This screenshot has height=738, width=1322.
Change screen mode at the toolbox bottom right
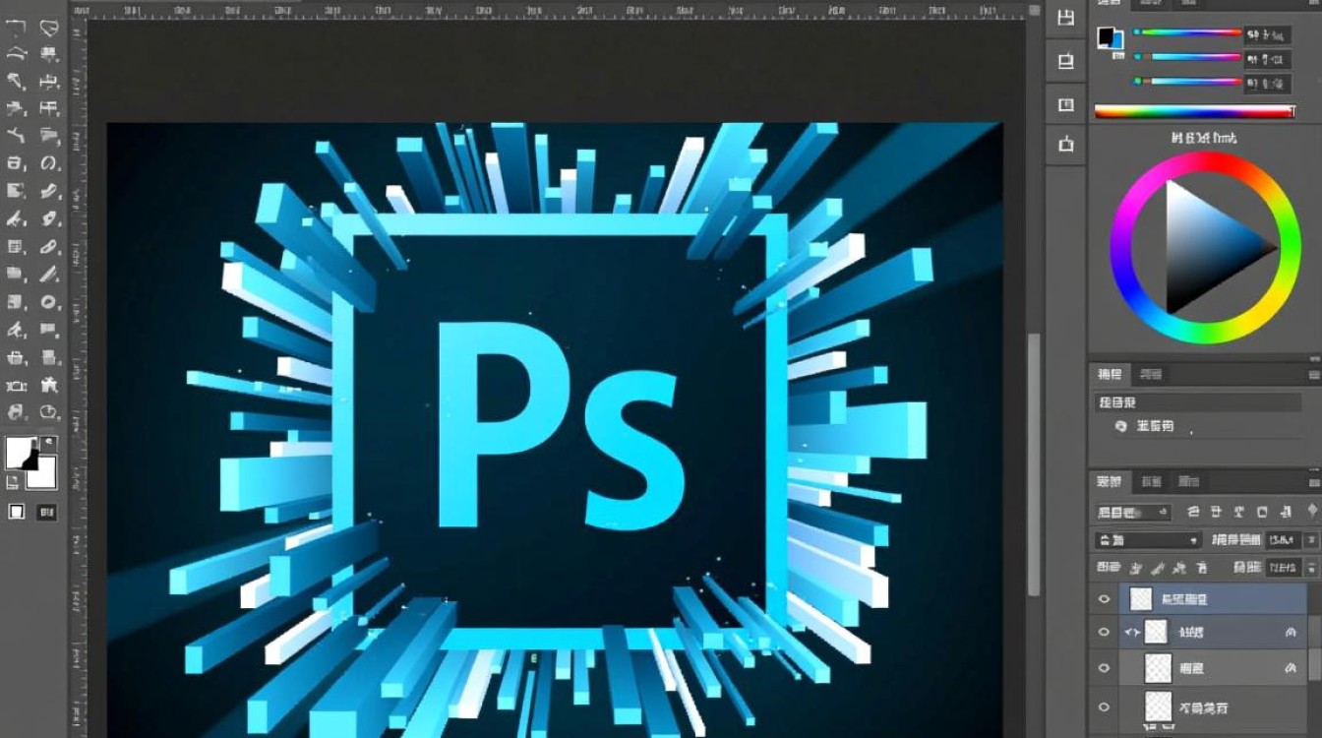coord(46,512)
